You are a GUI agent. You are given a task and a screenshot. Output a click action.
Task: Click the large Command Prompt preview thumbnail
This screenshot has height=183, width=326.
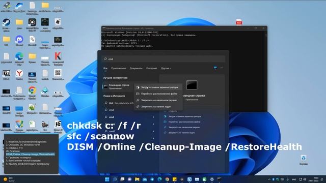(x=192, y=85)
